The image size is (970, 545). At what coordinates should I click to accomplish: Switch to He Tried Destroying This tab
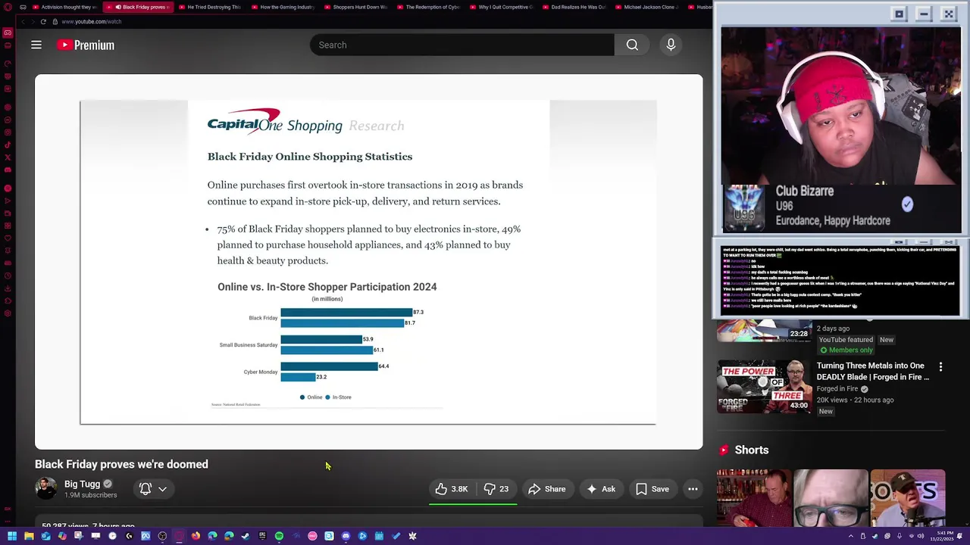tap(210, 7)
